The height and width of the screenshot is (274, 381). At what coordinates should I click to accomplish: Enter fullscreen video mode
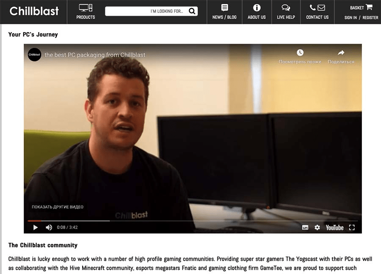point(352,227)
